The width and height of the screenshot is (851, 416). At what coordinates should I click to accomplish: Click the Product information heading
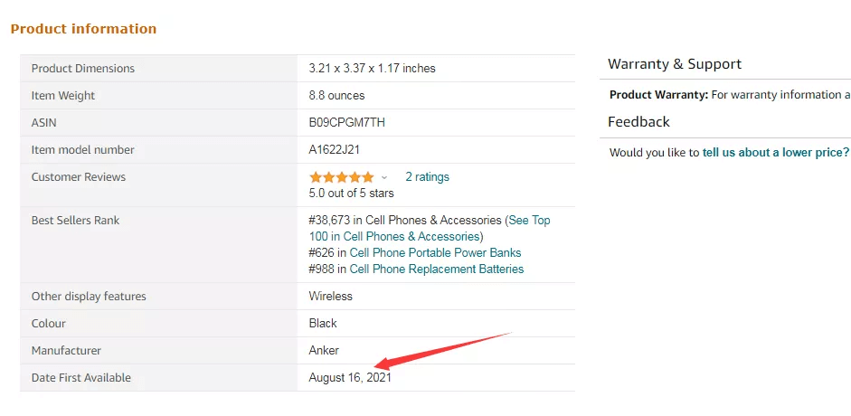(x=83, y=29)
